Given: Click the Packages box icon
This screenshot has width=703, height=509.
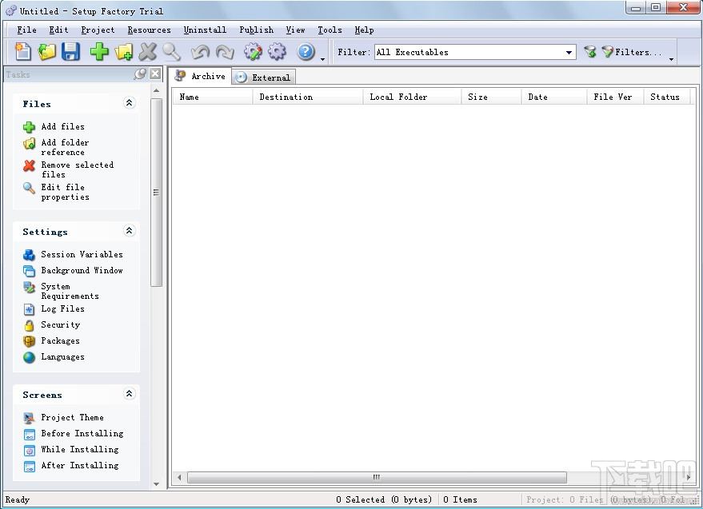Looking at the screenshot, I should pos(29,341).
